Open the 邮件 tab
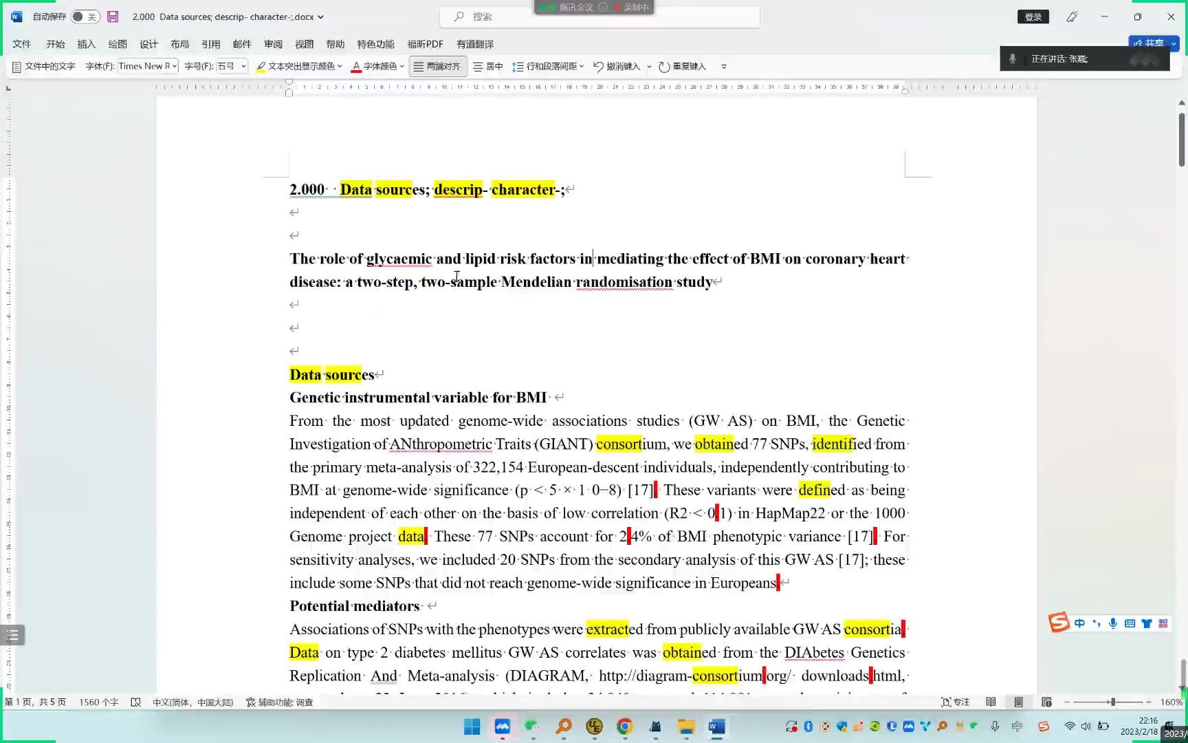Image resolution: width=1188 pixels, height=743 pixels. coord(242,44)
